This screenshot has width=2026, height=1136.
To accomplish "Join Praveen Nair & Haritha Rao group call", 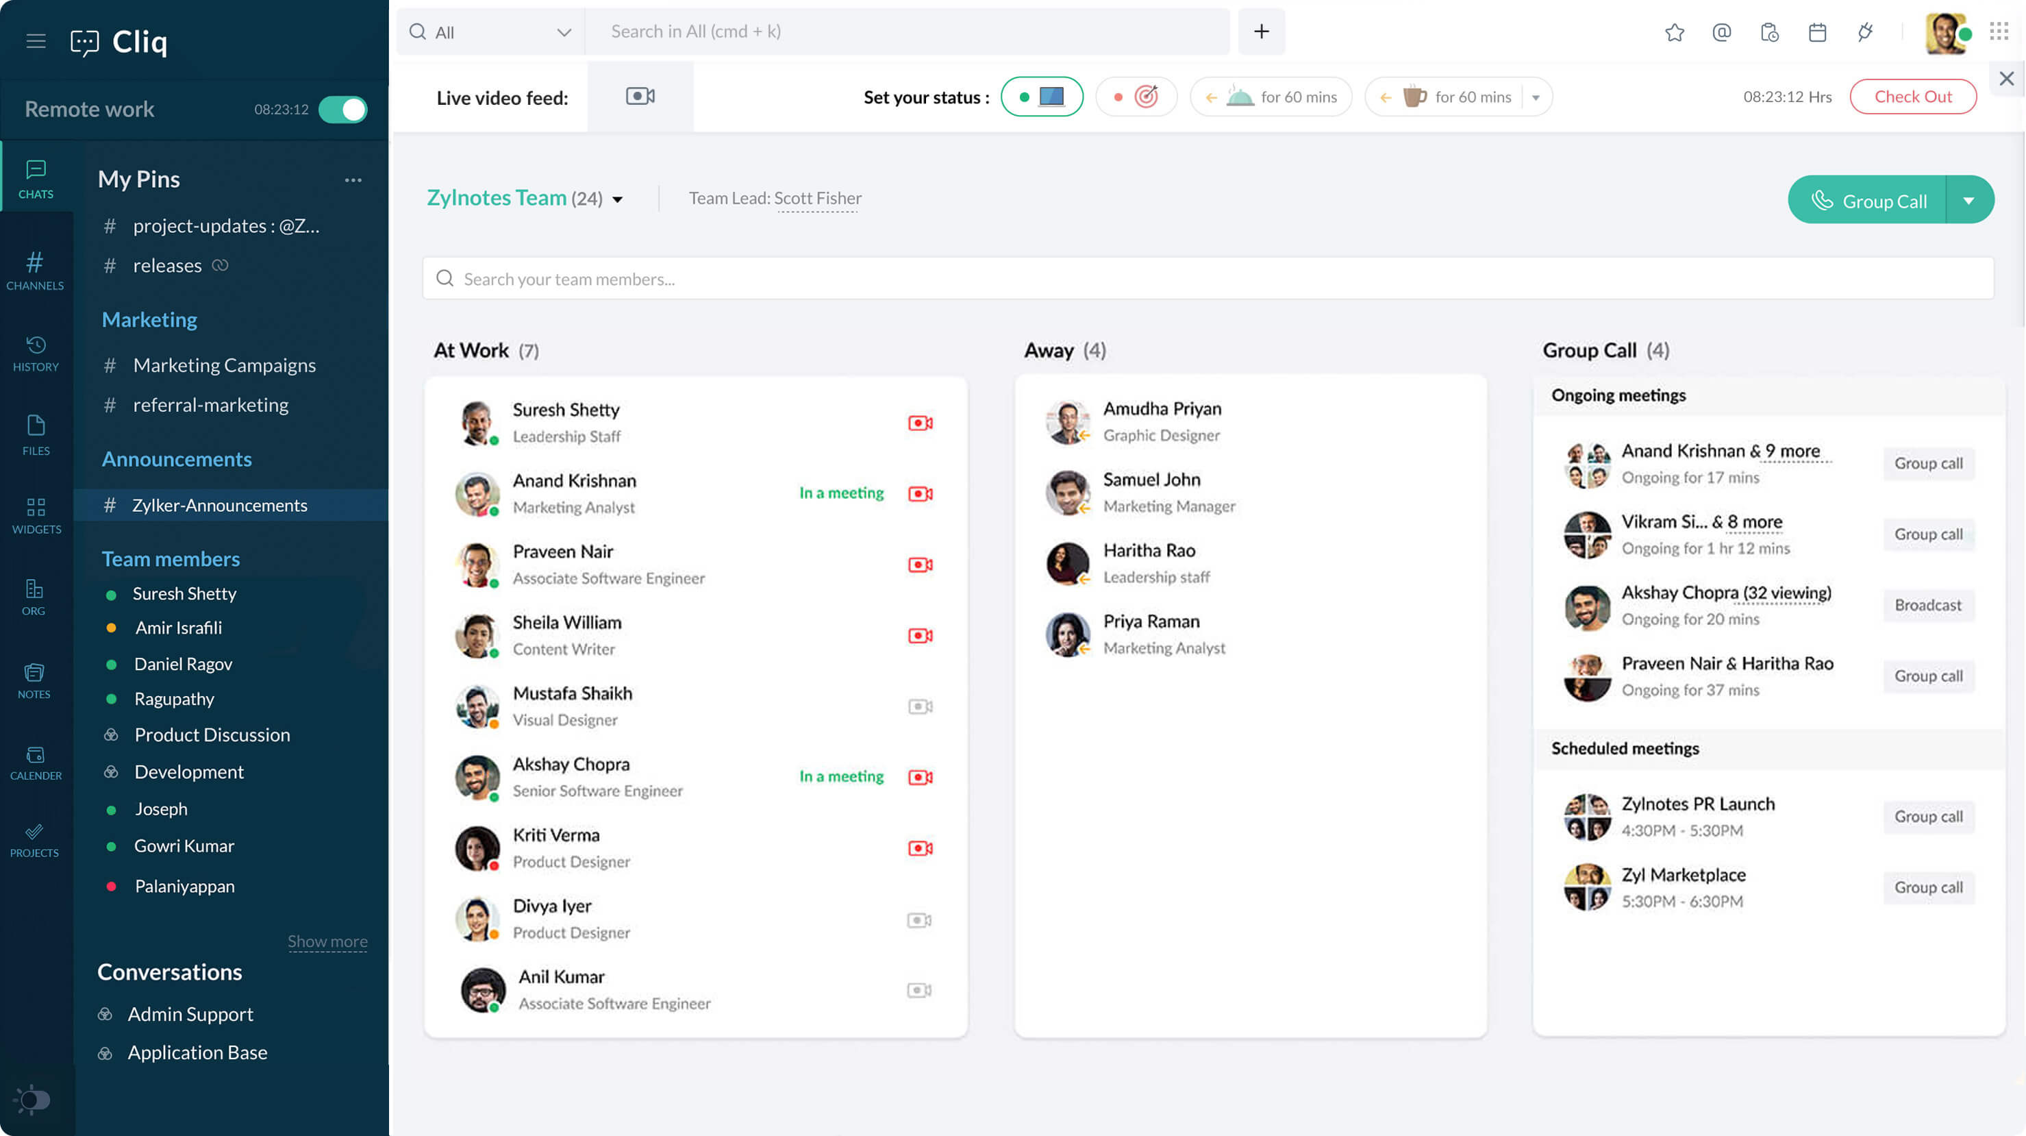I will (1927, 676).
